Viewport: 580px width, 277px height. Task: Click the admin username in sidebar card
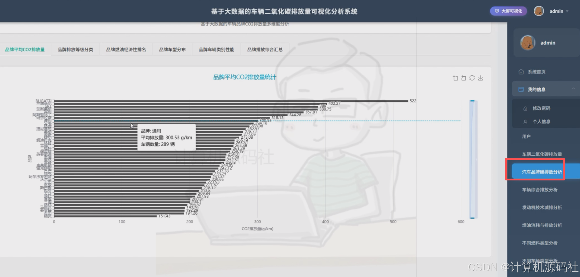click(548, 43)
